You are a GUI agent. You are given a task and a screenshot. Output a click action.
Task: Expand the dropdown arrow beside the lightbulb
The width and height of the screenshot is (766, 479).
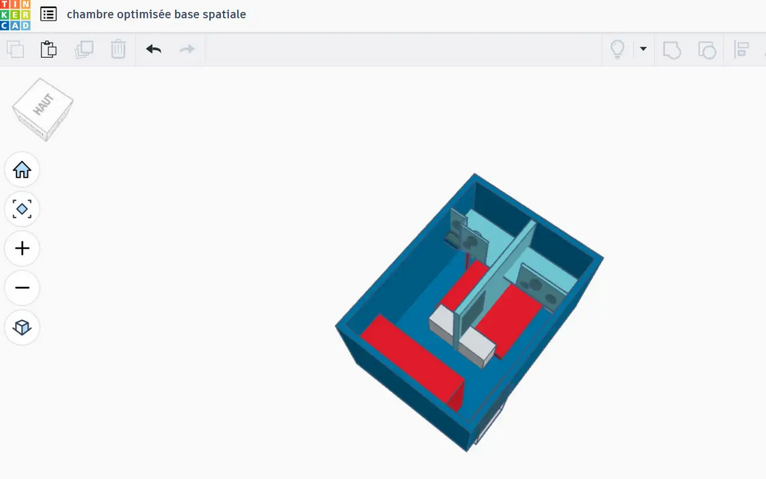point(643,49)
